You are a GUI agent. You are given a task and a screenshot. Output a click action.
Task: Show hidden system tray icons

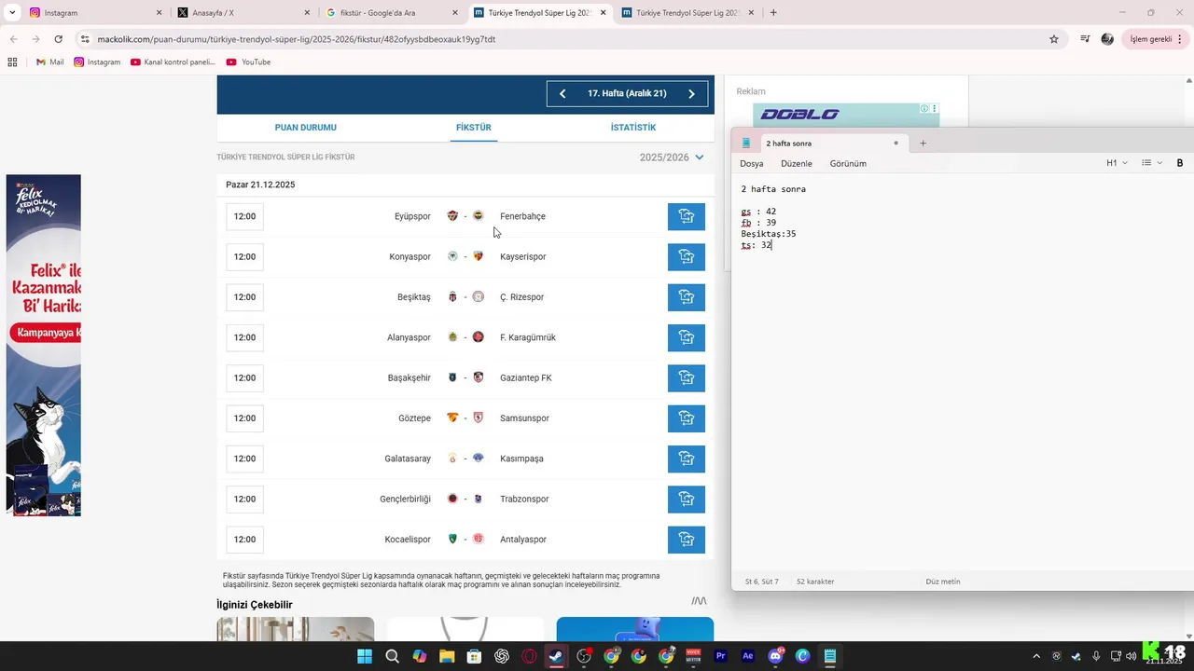pyautogui.click(x=1035, y=656)
